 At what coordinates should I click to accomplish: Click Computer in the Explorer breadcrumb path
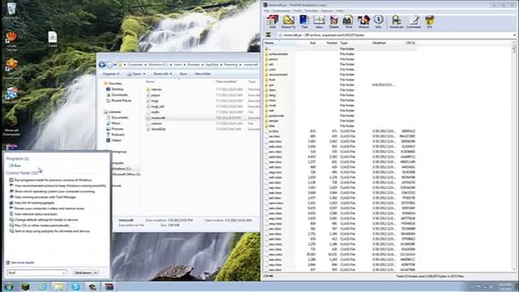(x=135, y=65)
